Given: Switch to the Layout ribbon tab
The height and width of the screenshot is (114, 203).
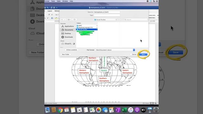Looking at the screenshot, I should pyautogui.click(x=50, y=11).
